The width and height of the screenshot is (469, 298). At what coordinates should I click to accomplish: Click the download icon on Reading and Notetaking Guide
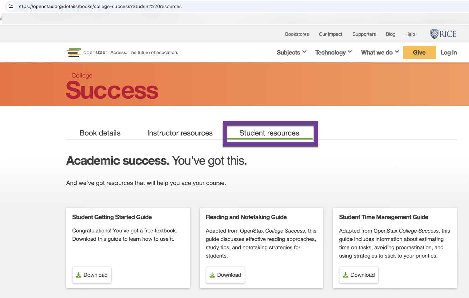tap(212, 275)
